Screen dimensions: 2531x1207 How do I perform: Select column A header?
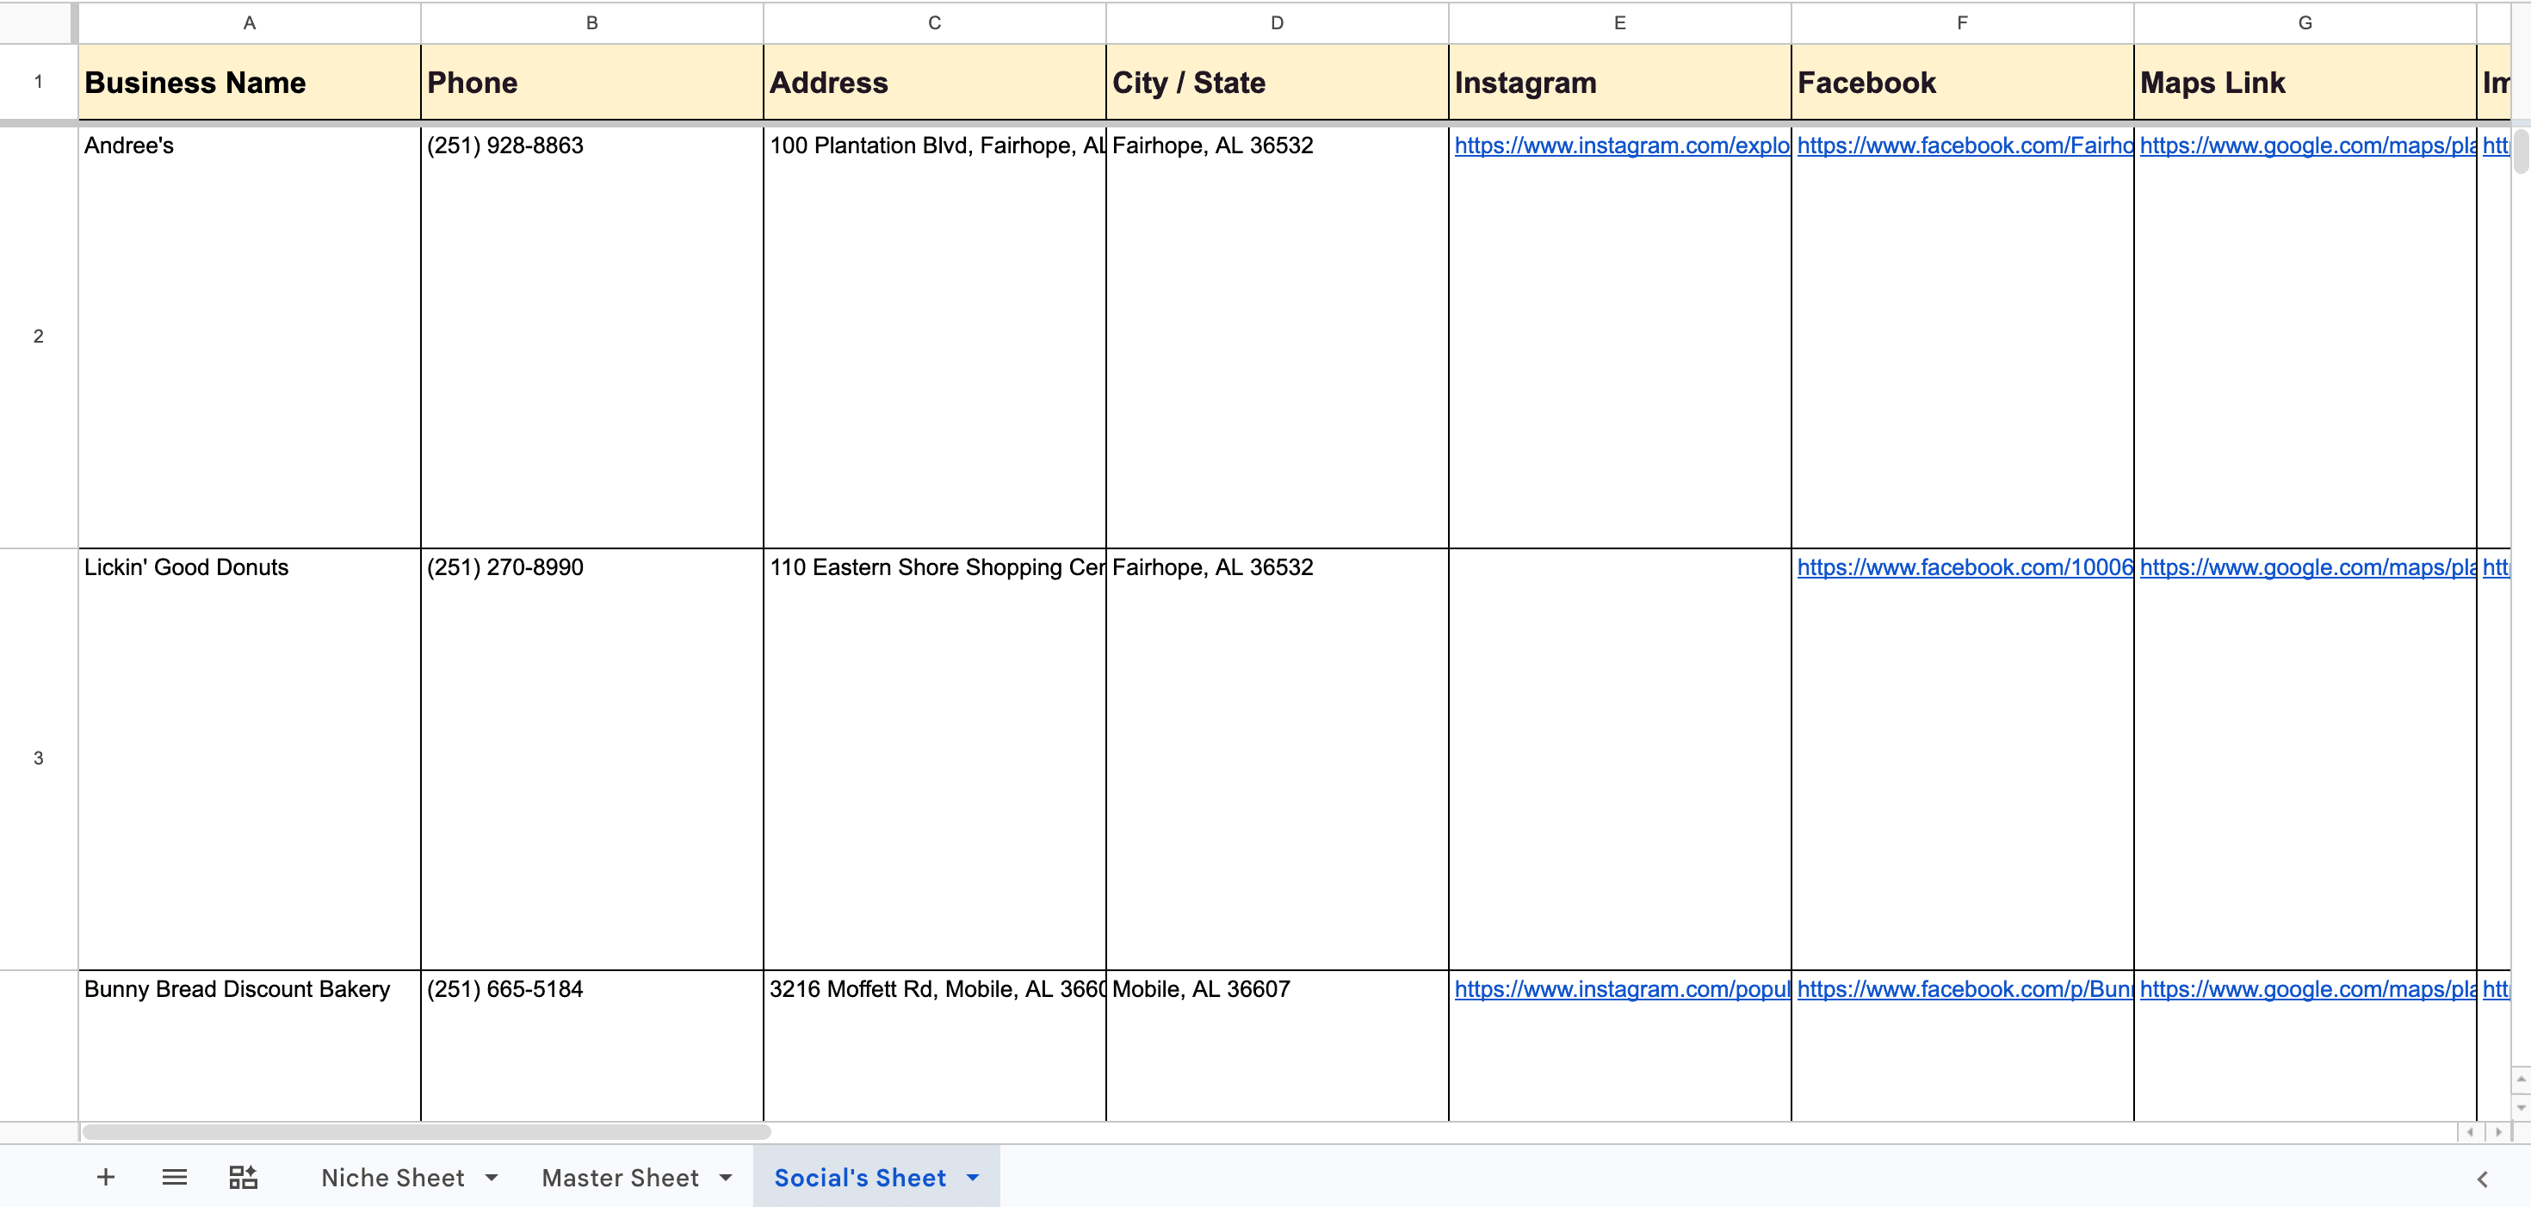250,22
